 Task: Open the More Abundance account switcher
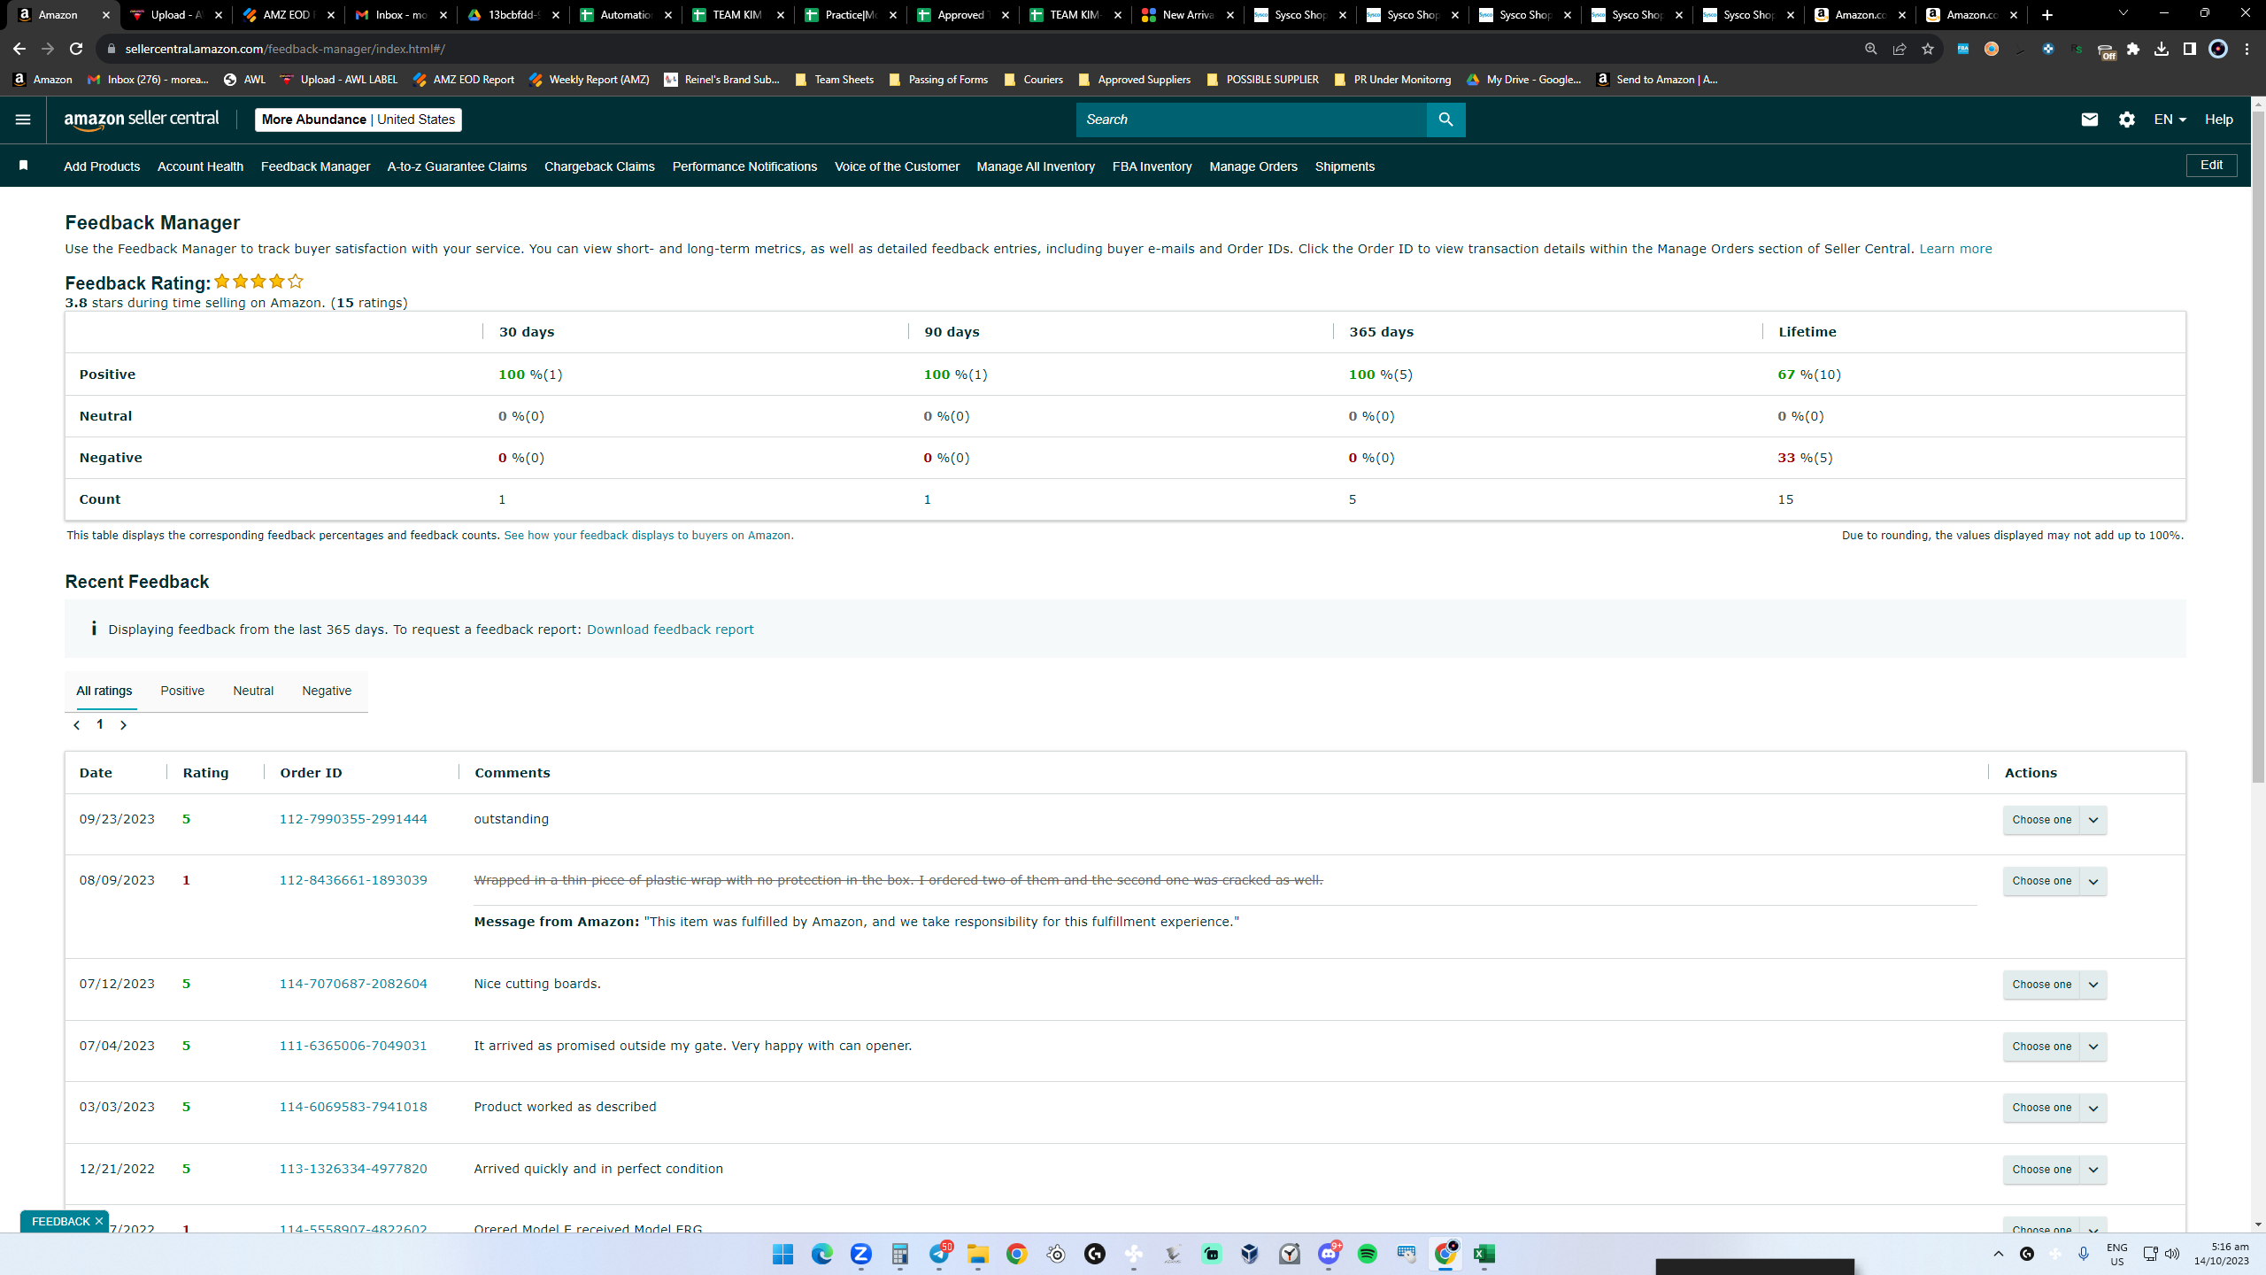(358, 120)
